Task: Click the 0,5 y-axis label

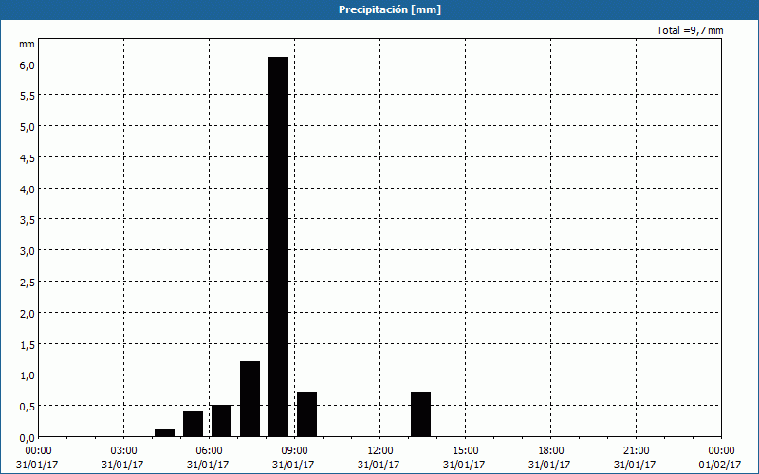Action: [28, 407]
